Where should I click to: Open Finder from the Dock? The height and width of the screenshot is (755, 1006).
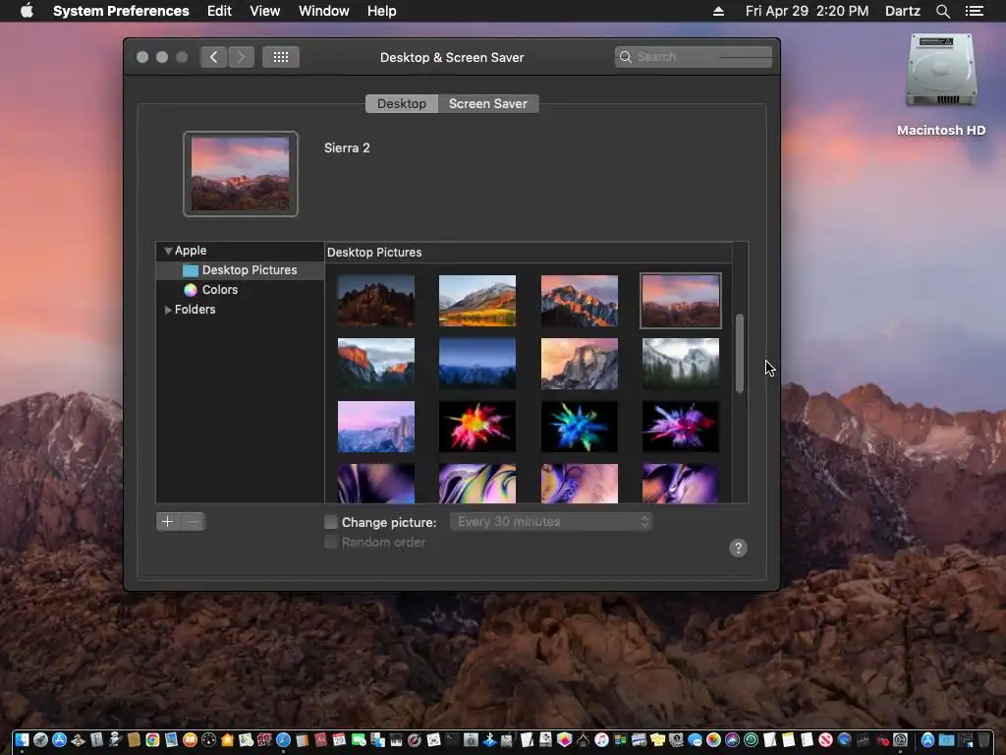point(22,739)
